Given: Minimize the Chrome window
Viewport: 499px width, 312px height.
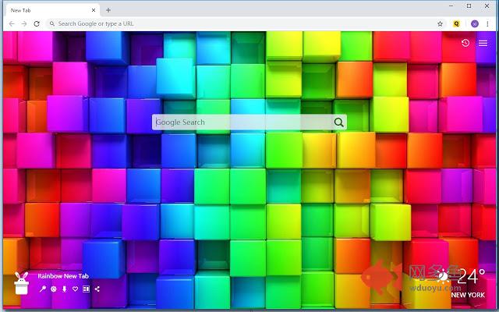Looking at the screenshot, I should click(451, 5).
